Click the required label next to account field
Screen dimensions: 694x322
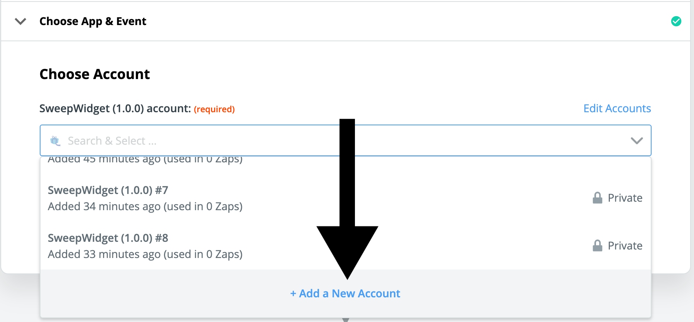[215, 109]
